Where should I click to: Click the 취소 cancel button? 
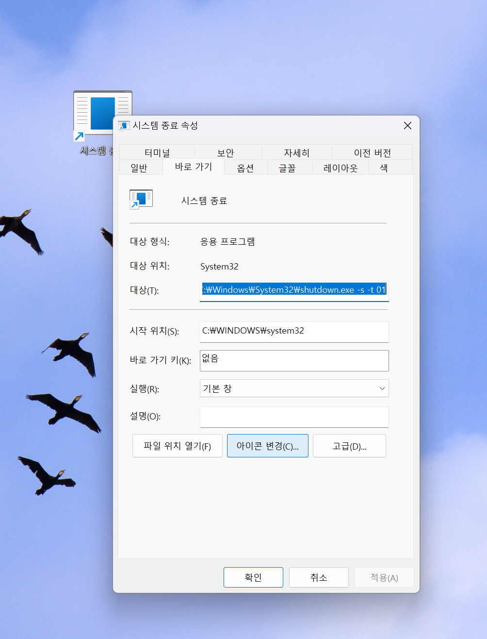[319, 577]
